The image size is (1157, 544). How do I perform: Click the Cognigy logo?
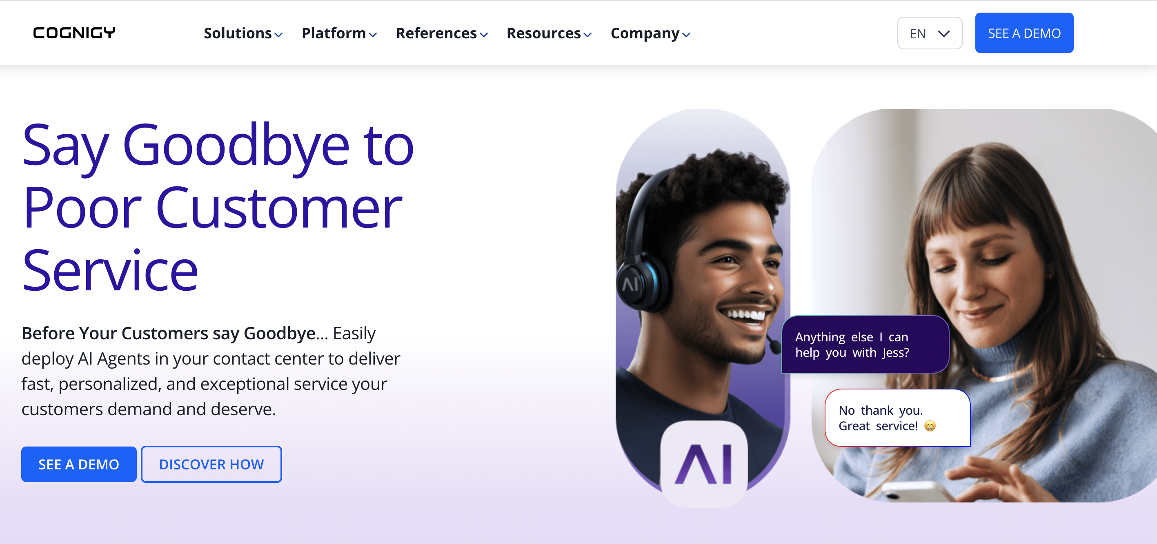tap(74, 33)
